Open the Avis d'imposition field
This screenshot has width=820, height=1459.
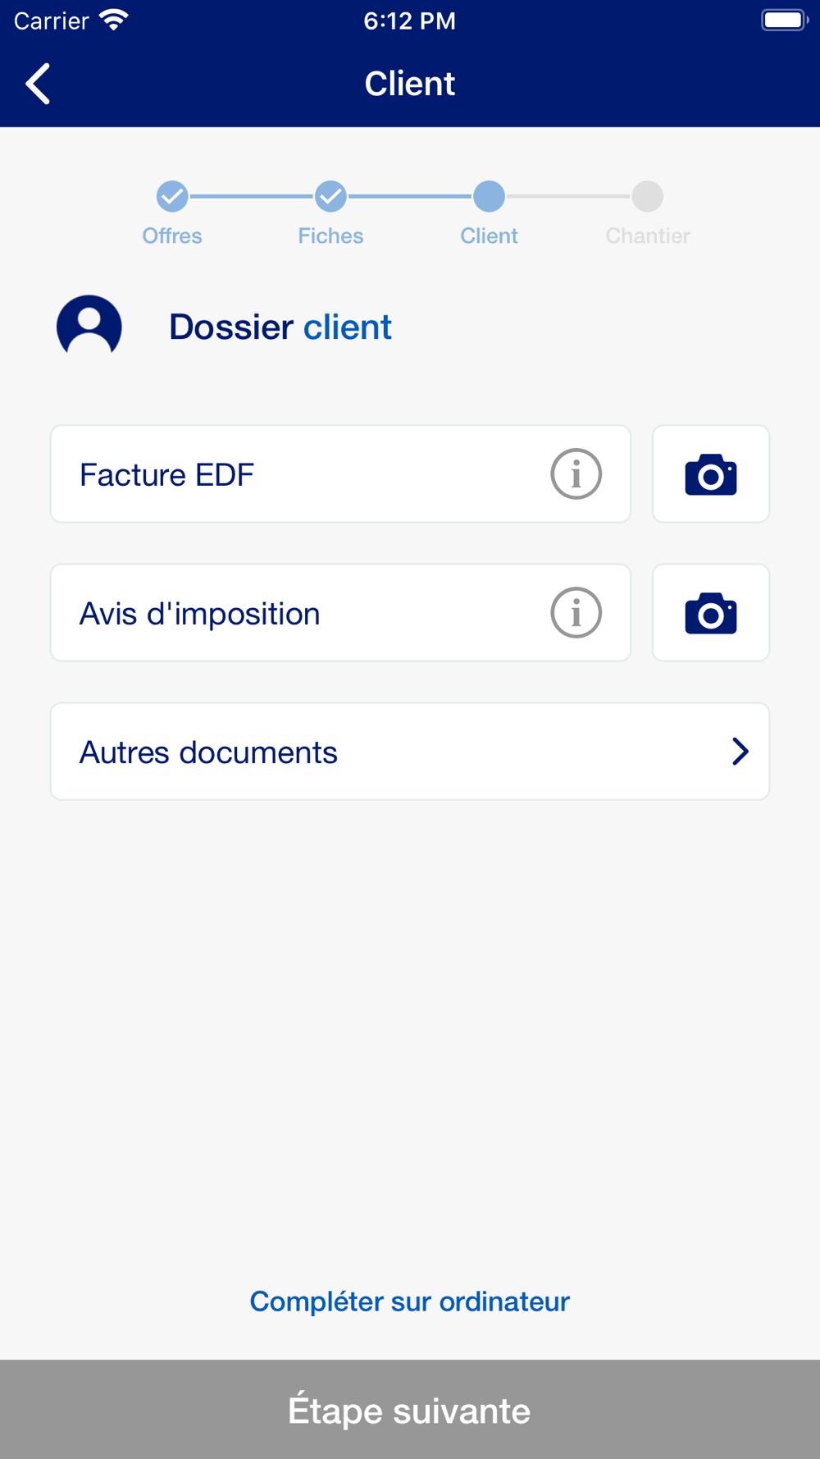pos(340,612)
